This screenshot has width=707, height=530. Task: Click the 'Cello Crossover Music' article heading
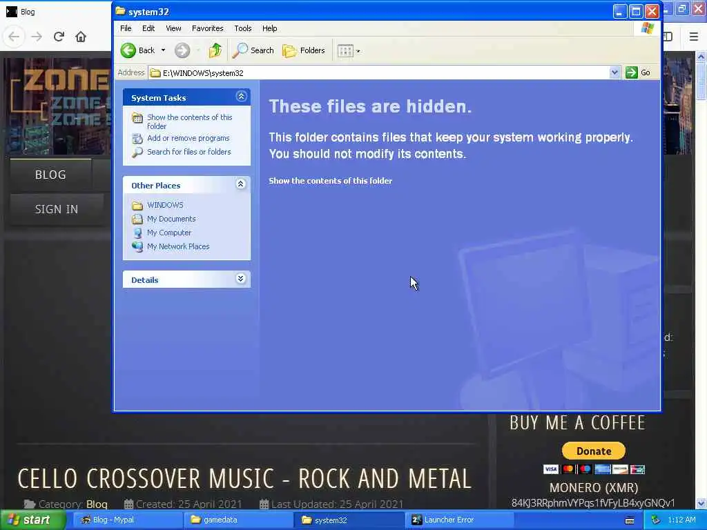point(244,479)
